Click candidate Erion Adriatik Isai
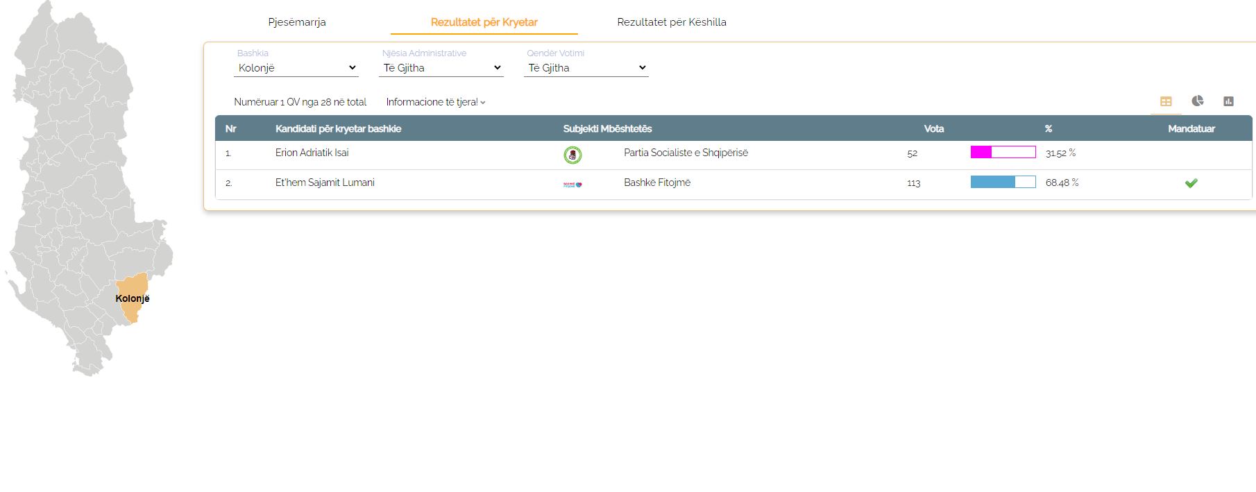Screen dimensions: 1256x492 click(312, 153)
